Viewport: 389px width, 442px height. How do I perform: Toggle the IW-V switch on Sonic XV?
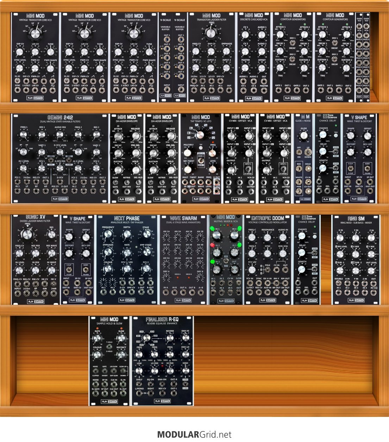(54, 284)
